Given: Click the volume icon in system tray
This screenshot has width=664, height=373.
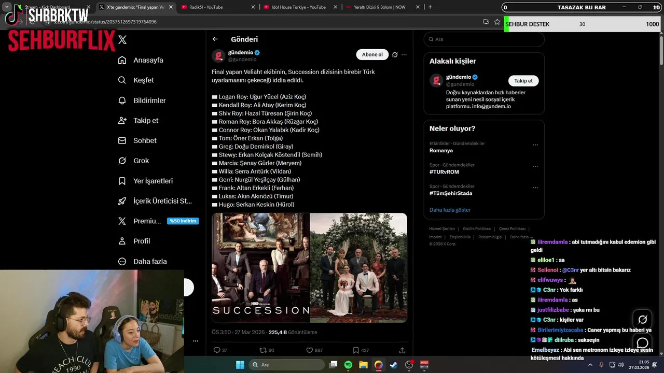Looking at the screenshot, I should [x=621, y=365].
